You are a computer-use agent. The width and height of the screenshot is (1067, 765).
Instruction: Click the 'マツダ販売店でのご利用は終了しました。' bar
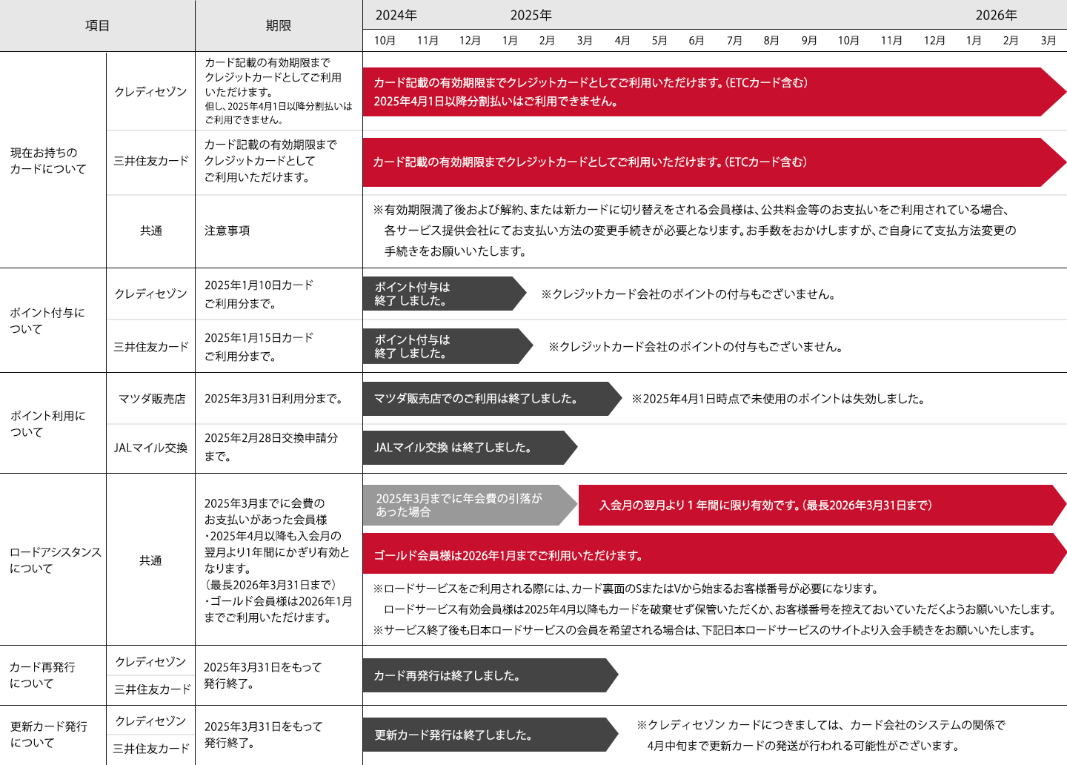(x=493, y=399)
